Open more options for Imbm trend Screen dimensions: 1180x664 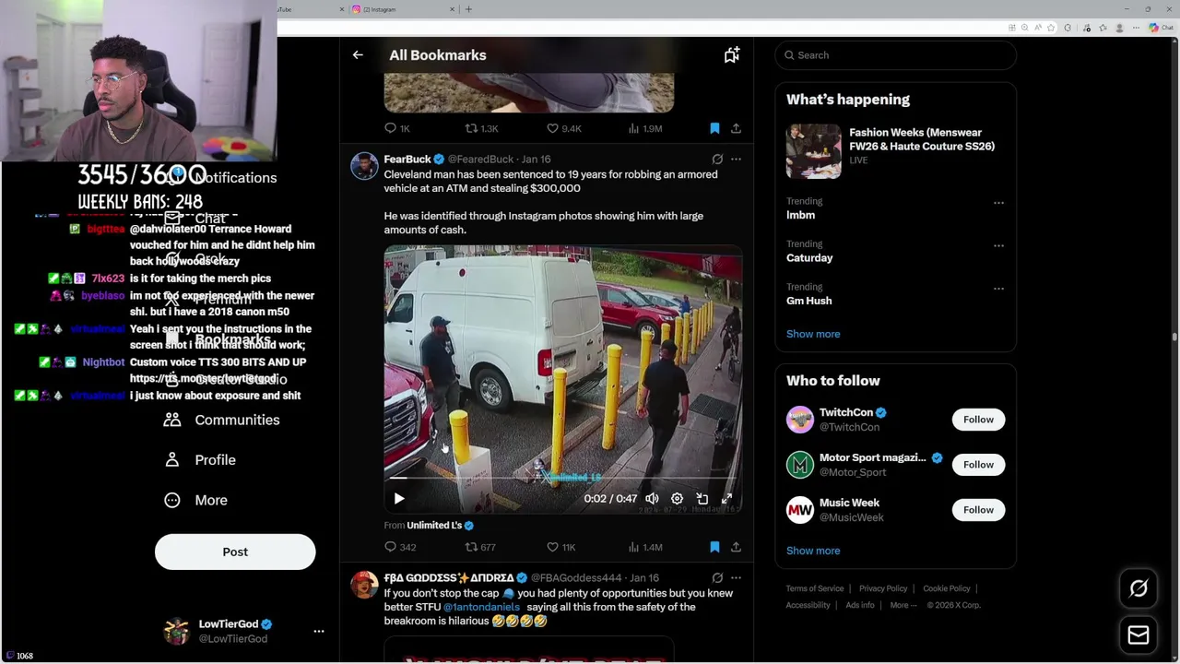[x=998, y=202]
